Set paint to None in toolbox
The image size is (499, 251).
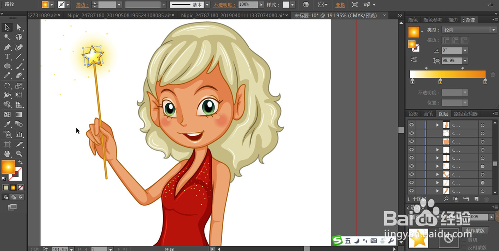20,187
